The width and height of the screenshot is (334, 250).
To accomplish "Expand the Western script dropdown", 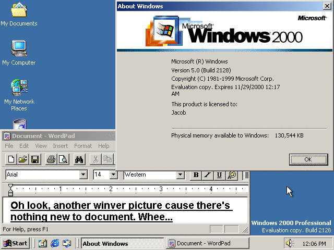I will coord(180,175).
